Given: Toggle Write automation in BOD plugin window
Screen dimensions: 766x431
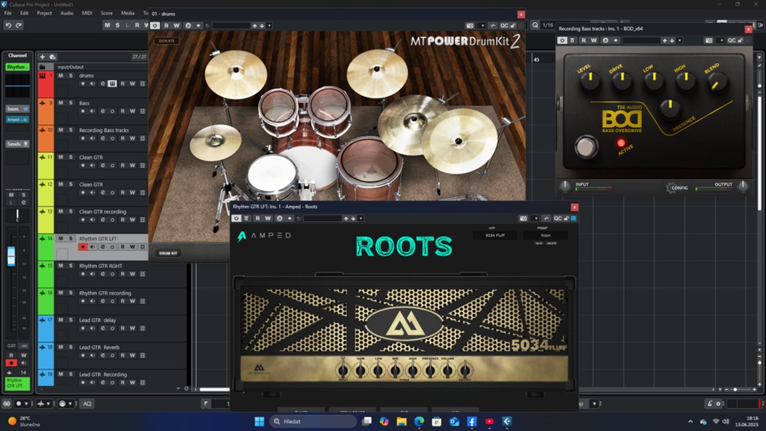Looking at the screenshot, I should 594,40.
